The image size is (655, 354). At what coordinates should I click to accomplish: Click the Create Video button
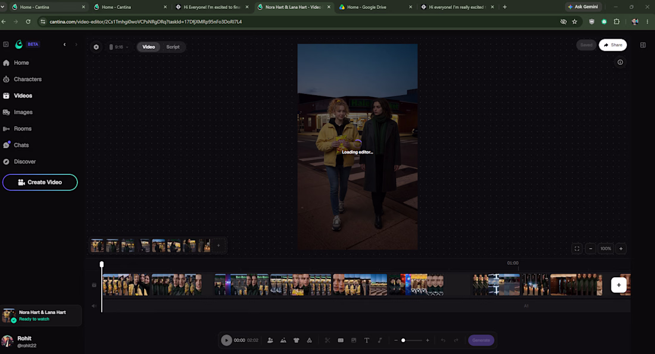point(40,182)
